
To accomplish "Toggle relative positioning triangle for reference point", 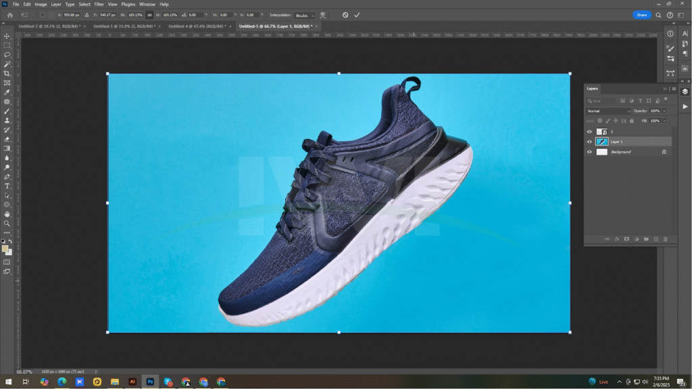I will coord(86,15).
